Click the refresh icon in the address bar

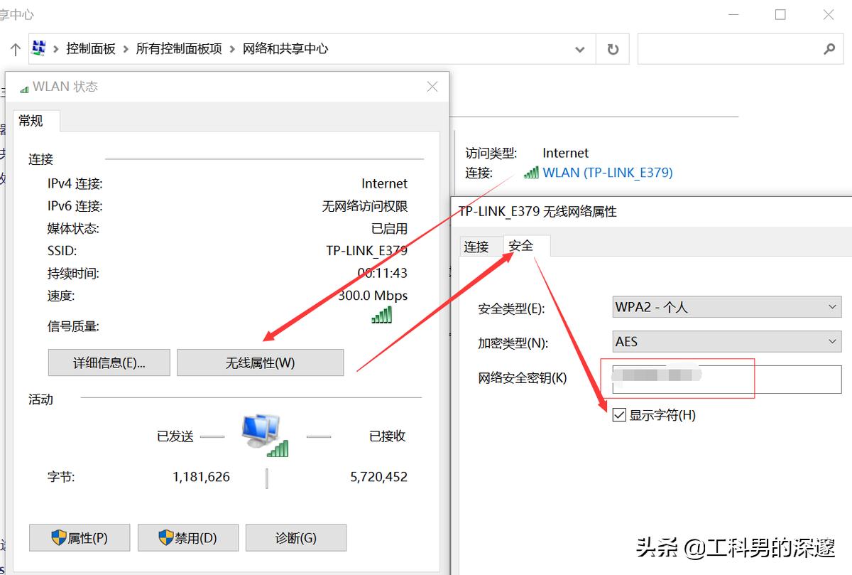[612, 48]
